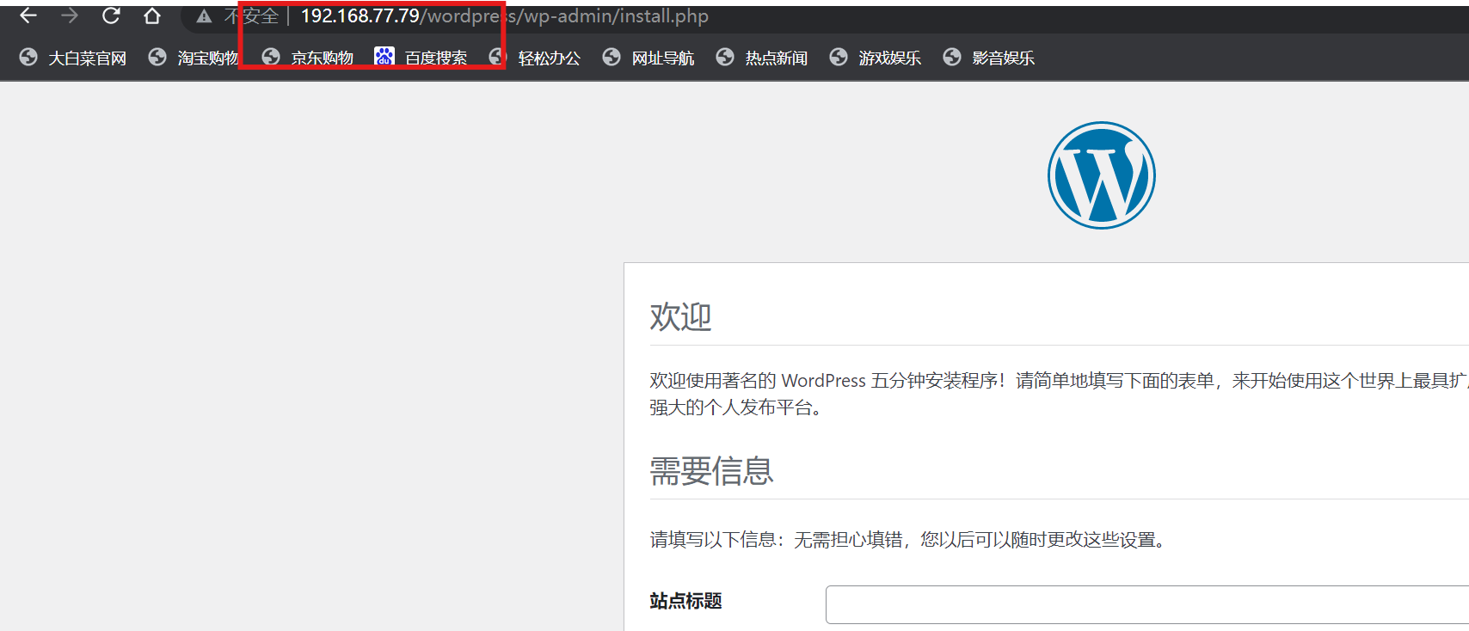The image size is (1469, 631).
Task: Open the browser home page icon
Action: tap(152, 15)
